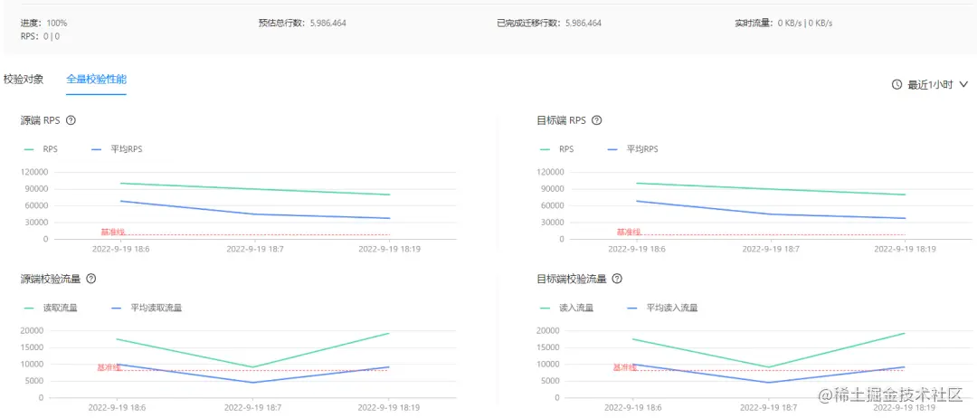Click 已完成迁移行数 value 5,986,464

coord(583,23)
